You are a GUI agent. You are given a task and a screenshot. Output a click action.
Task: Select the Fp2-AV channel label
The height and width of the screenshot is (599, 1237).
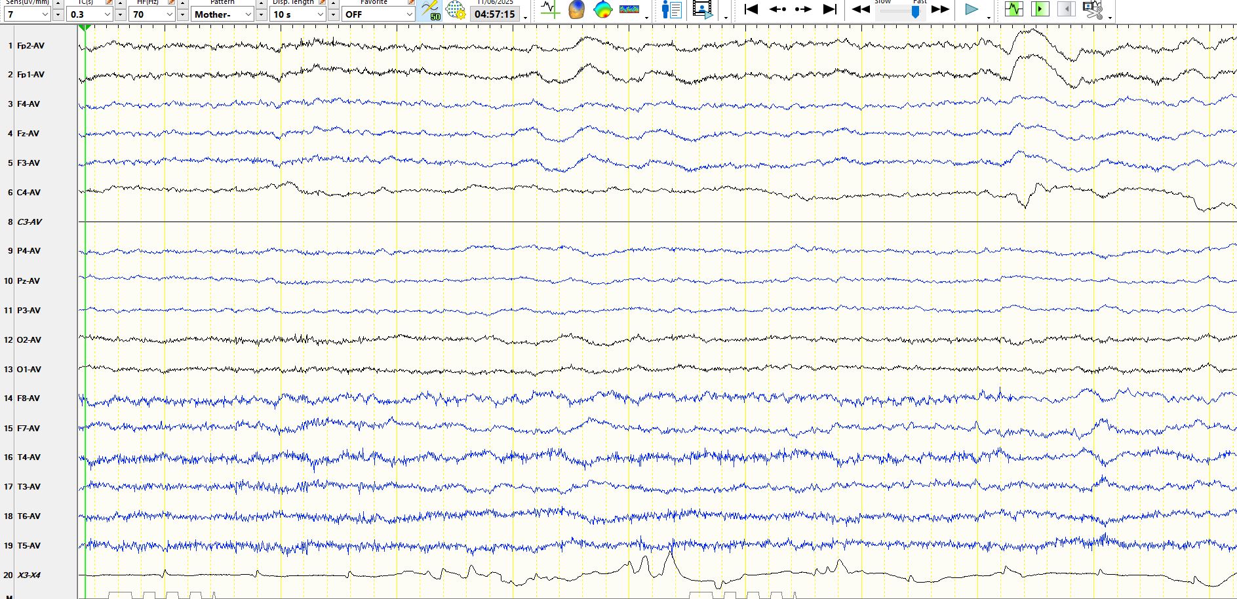coord(31,46)
